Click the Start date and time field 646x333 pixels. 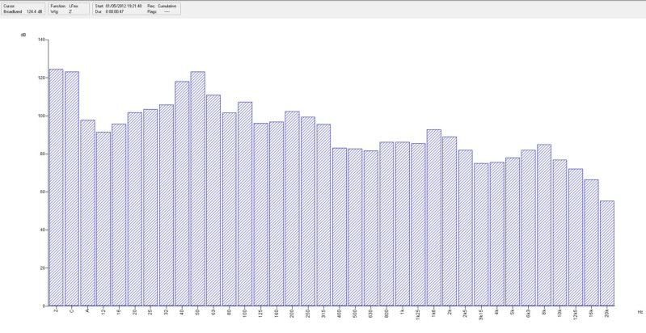click(x=118, y=6)
